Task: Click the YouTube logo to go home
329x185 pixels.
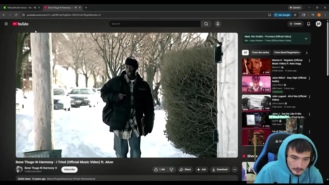Action: (20, 24)
